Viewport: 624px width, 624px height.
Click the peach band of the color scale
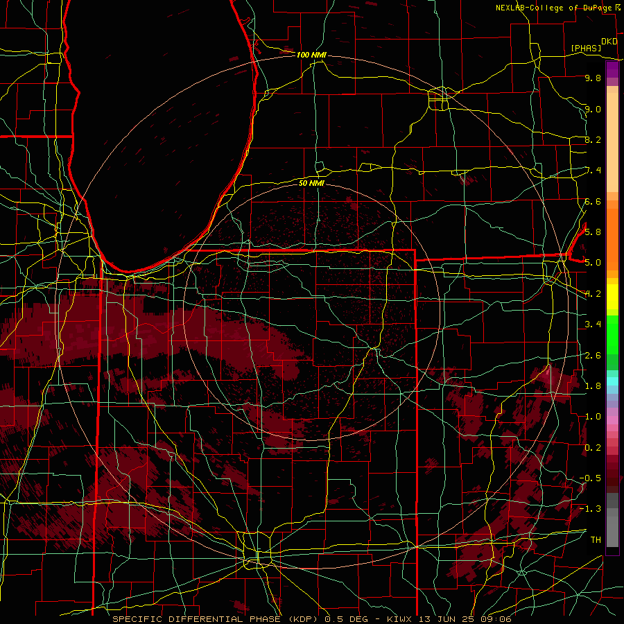click(x=612, y=139)
